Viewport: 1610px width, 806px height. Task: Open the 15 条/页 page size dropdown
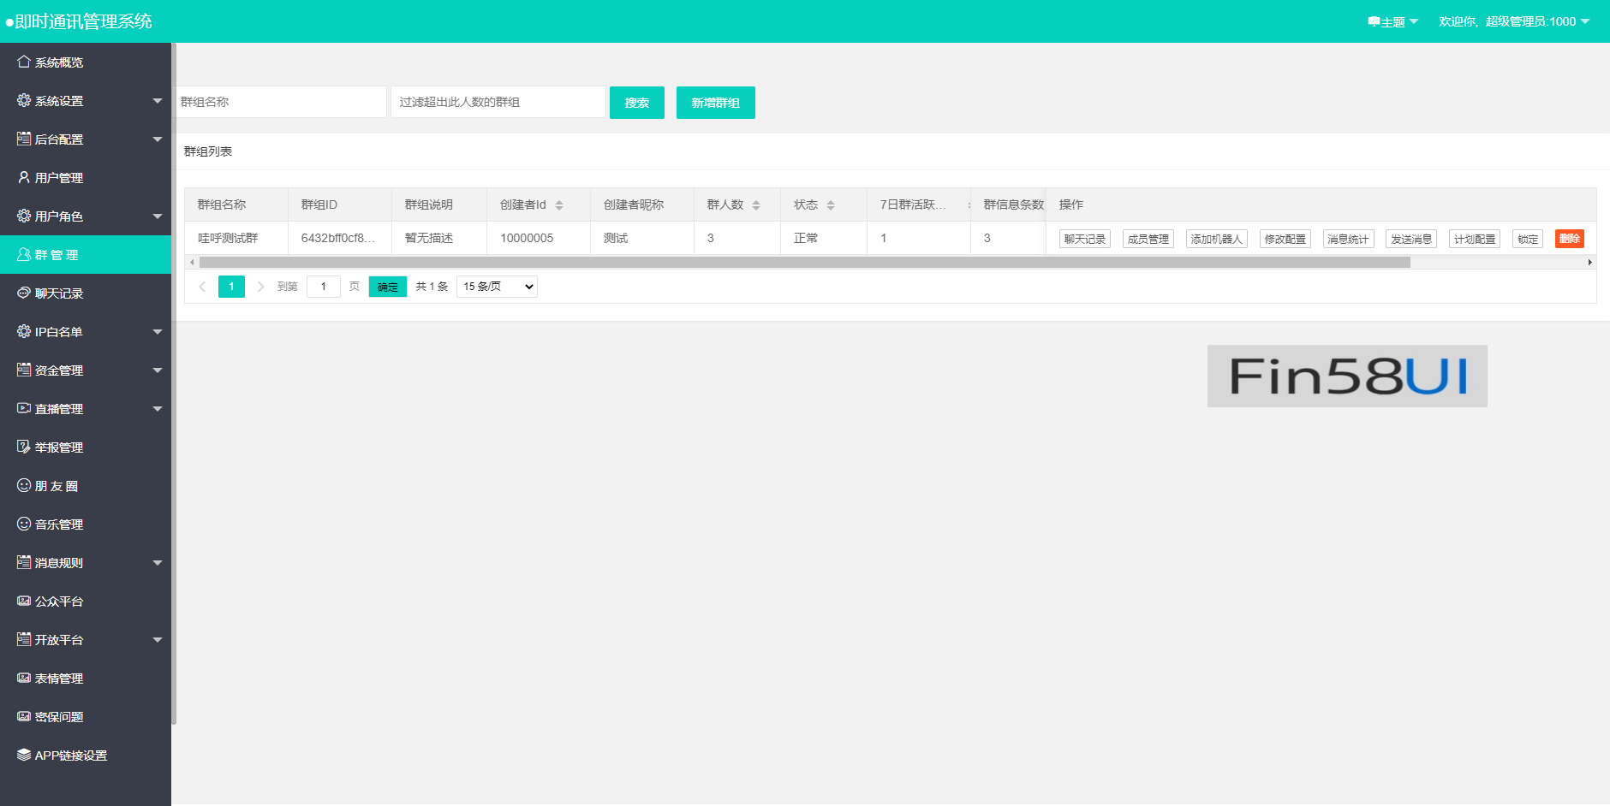click(x=497, y=287)
